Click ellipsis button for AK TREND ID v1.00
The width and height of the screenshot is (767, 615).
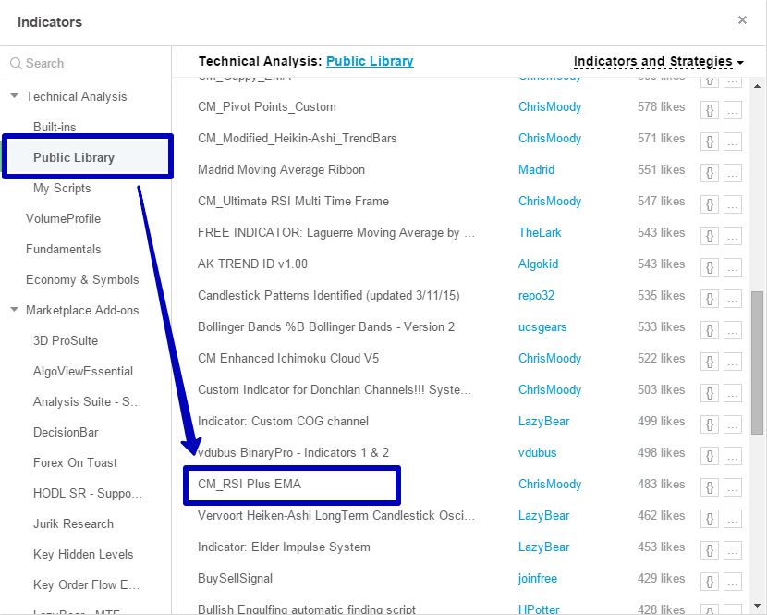pos(733,264)
